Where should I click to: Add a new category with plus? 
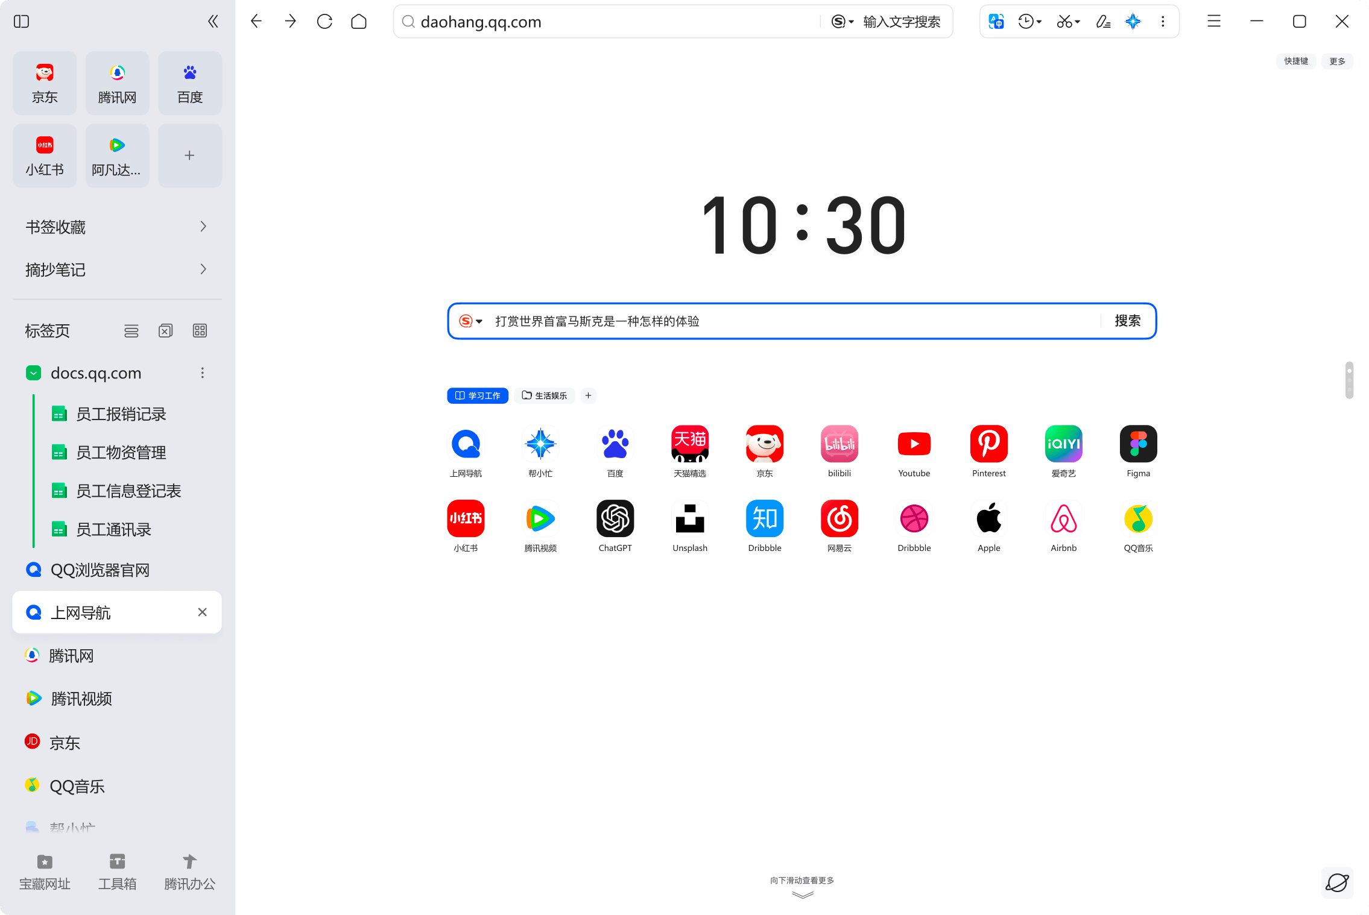[x=589, y=395]
